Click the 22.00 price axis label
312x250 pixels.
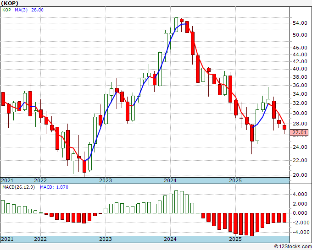[300, 160]
